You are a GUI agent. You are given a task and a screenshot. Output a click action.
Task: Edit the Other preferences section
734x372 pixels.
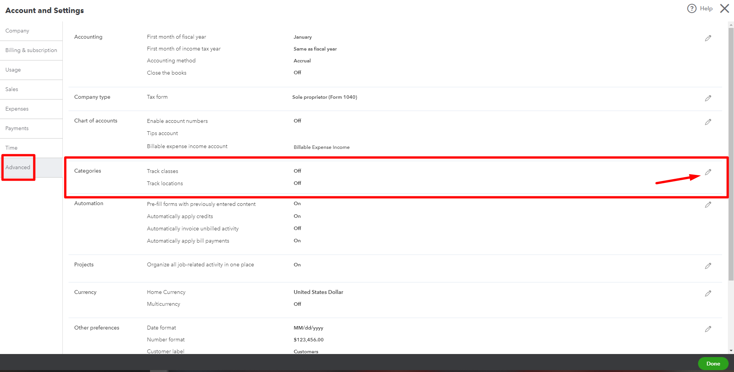coord(708,329)
